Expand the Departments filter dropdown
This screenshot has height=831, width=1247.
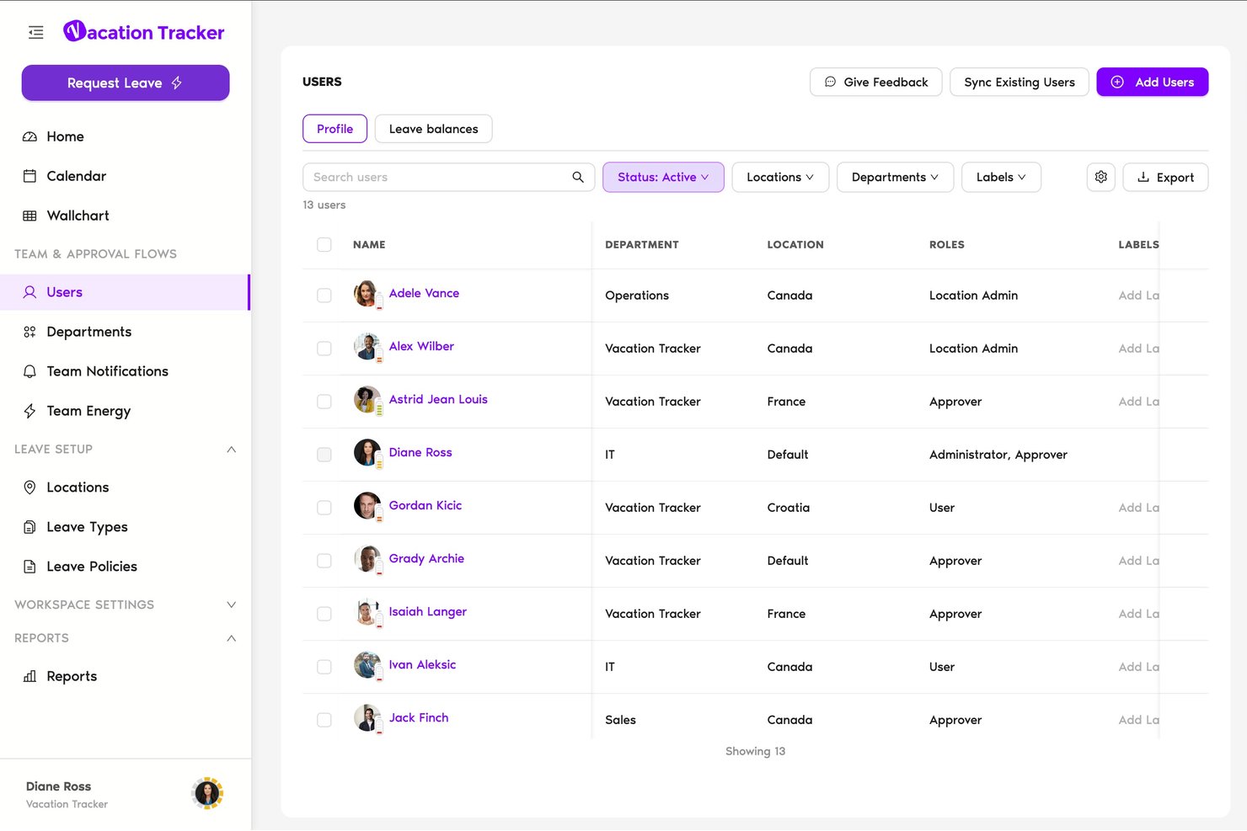click(x=895, y=177)
